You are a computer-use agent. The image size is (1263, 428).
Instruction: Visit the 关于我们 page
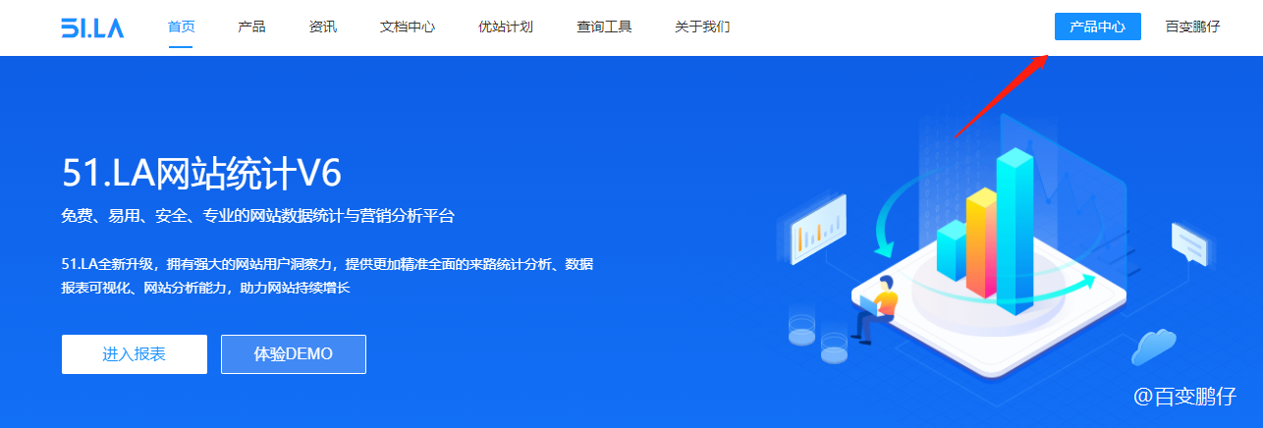[x=702, y=27]
